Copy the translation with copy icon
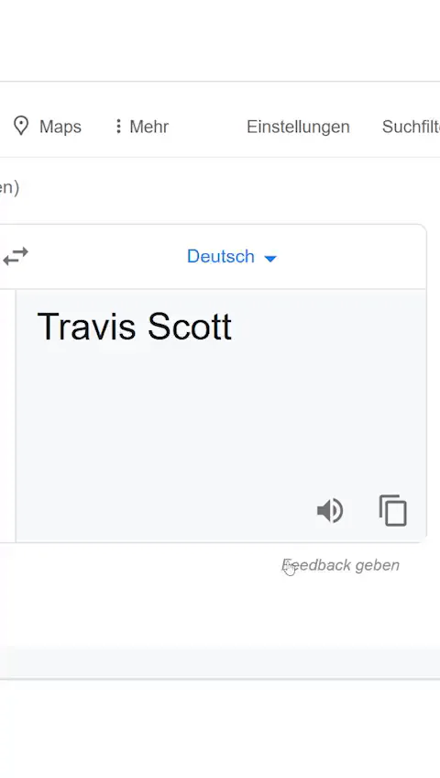Screen dimensions: 440x778 pyautogui.click(x=393, y=510)
